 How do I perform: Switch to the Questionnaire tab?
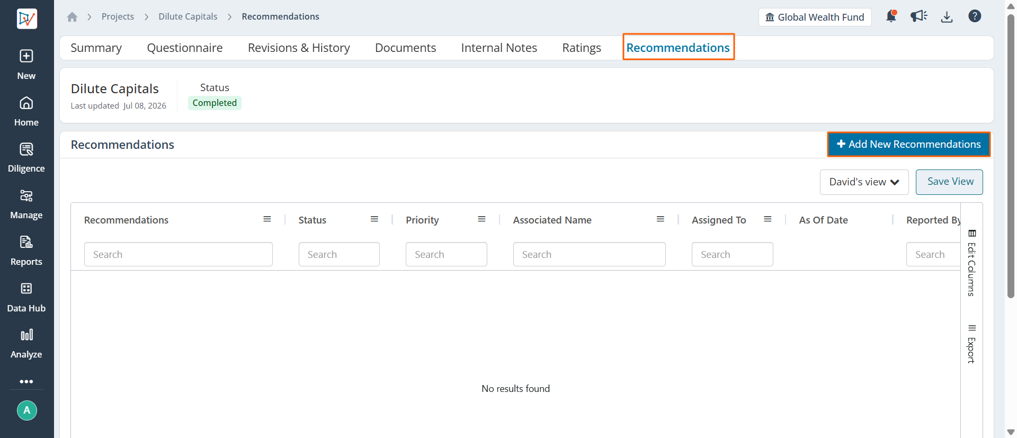[x=185, y=48]
